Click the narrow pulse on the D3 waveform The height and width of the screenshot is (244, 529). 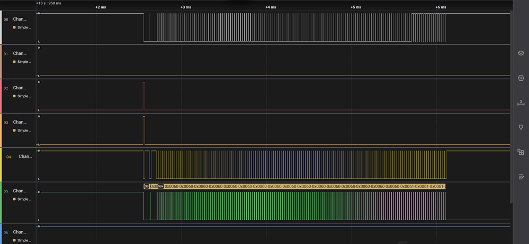tap(144, 130)
